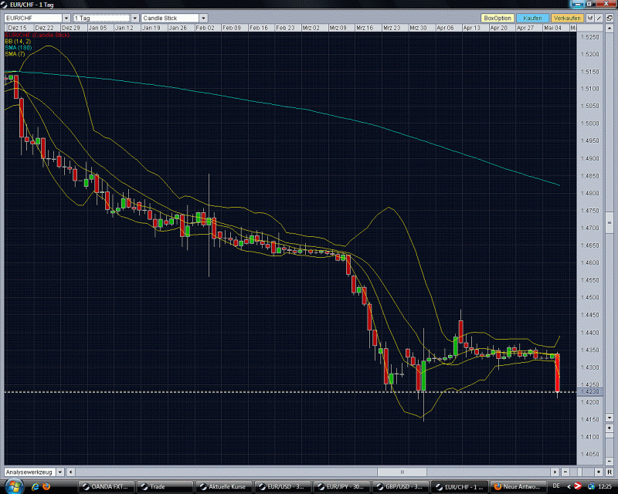Expand hidden tray icons arrow

coord(569,486)
